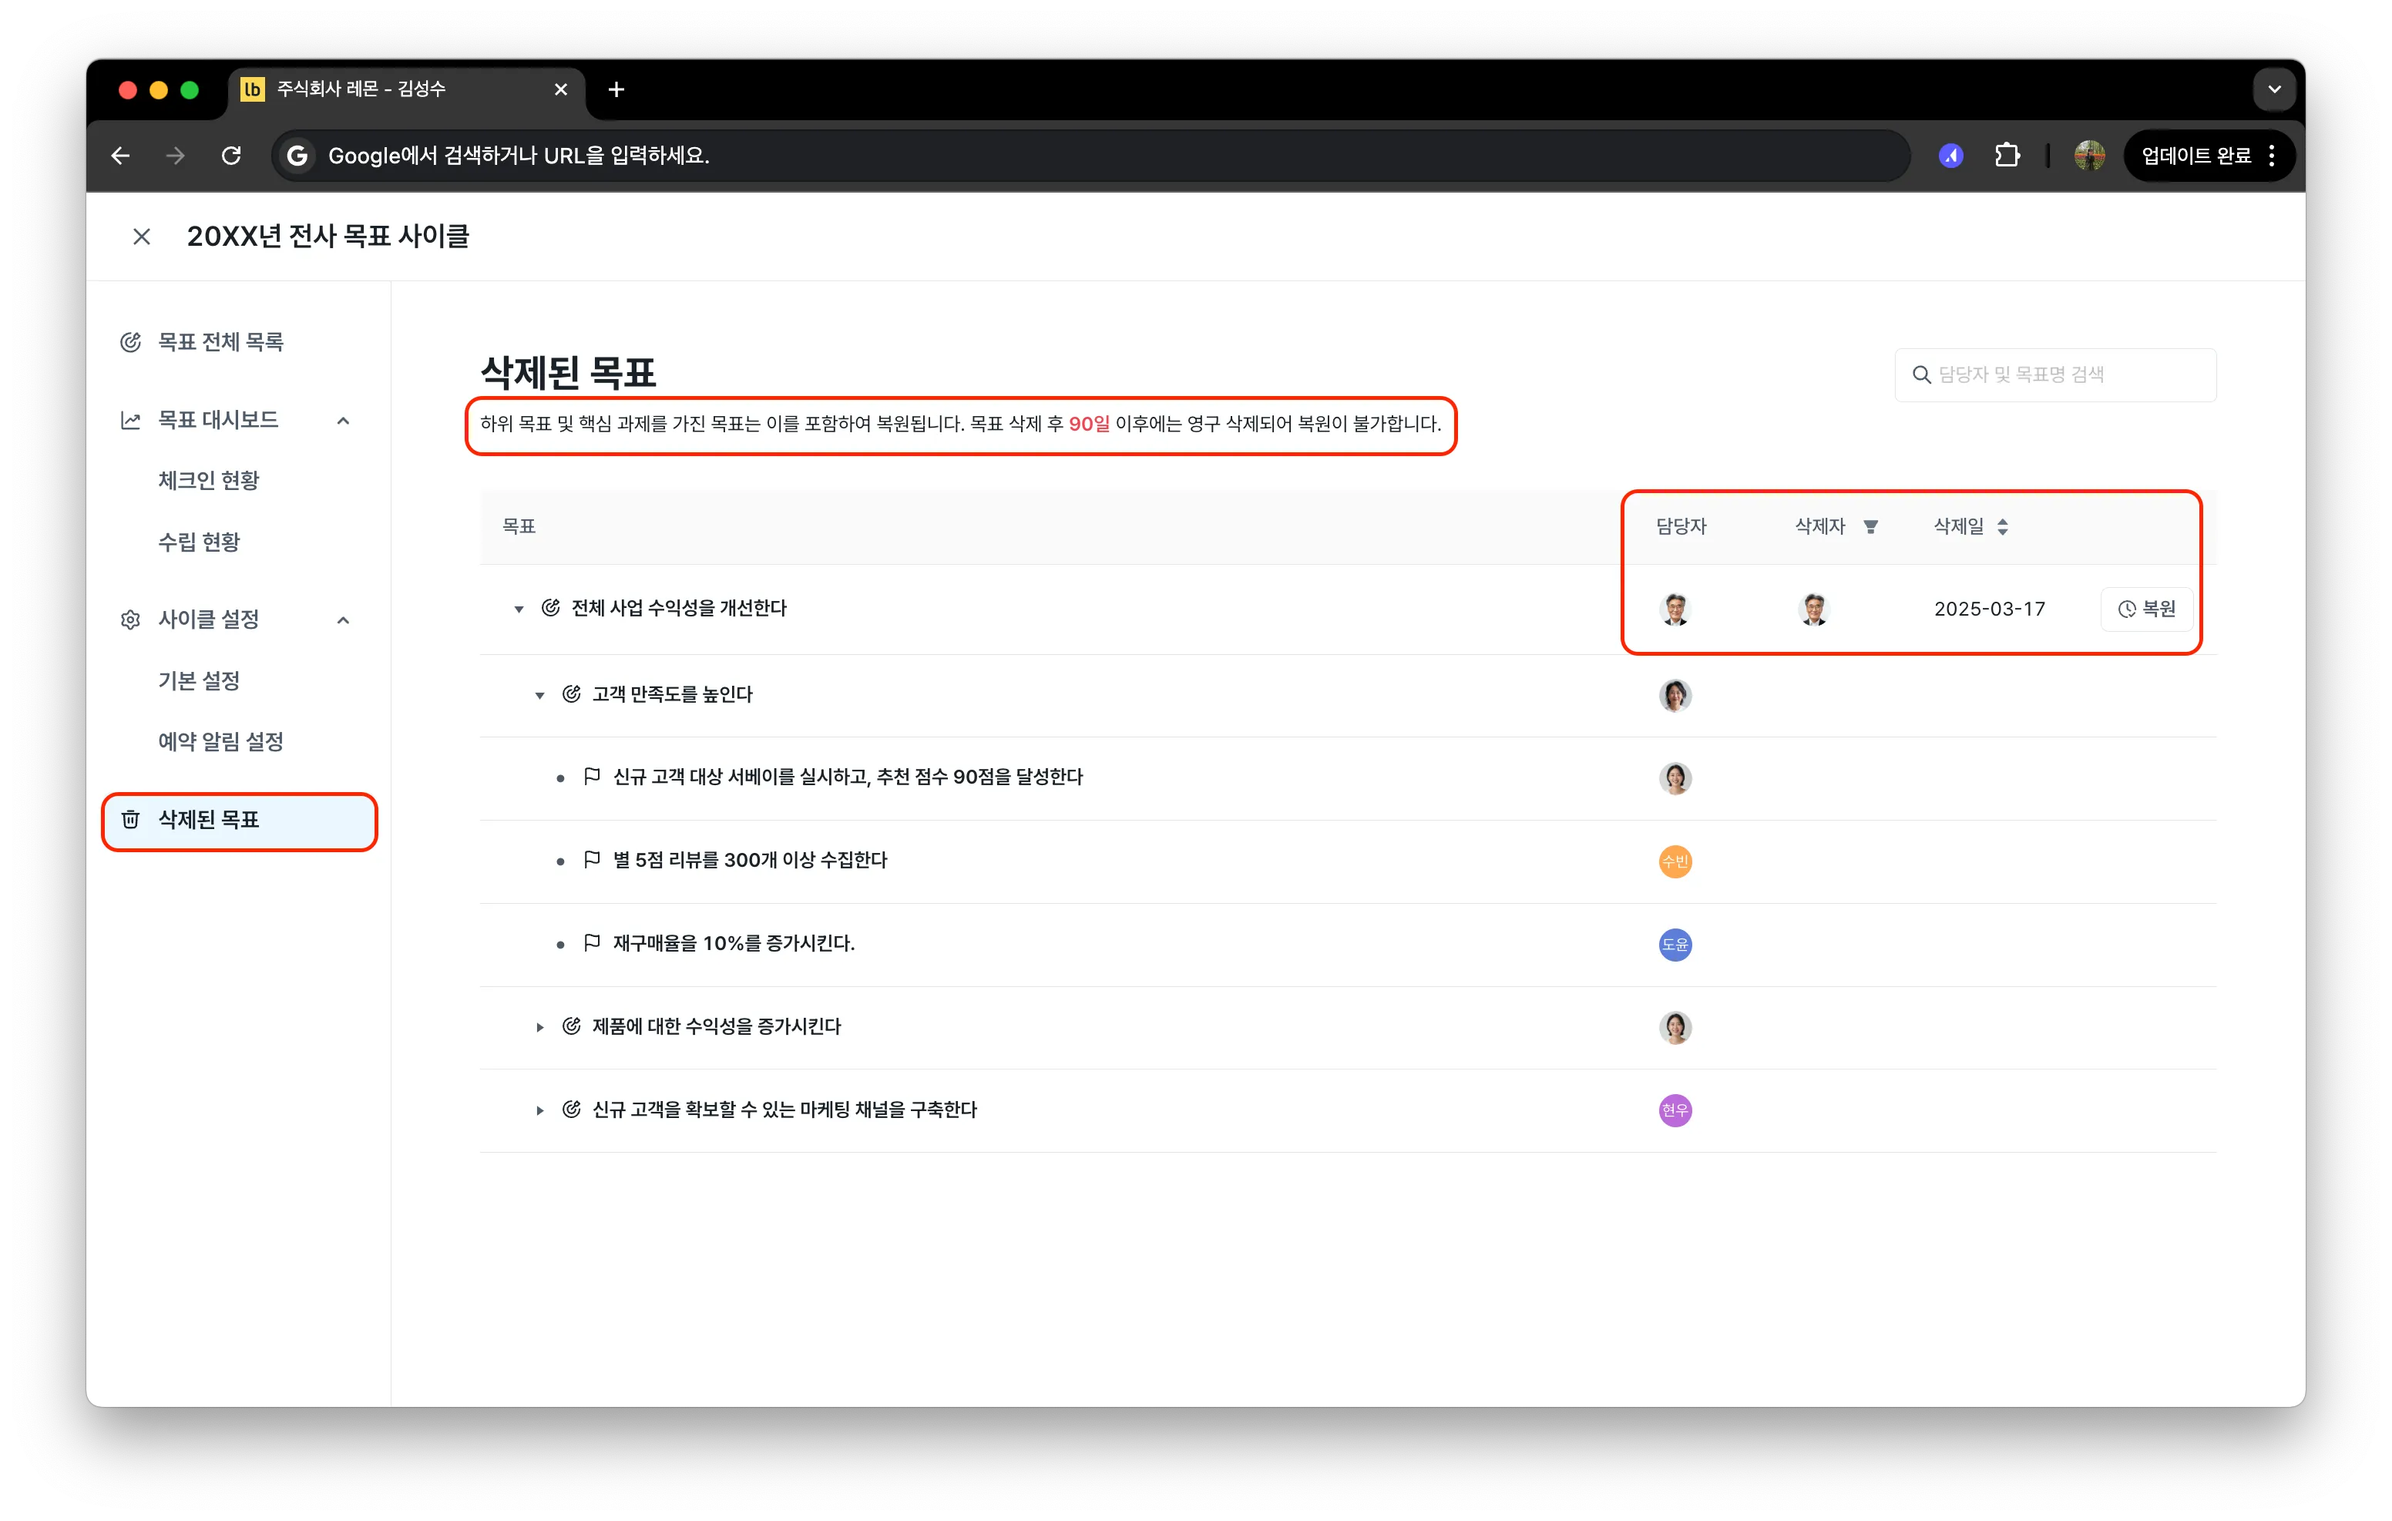
Task: Click goal icon beside 전체 사업 수익성을 개선한다
Action: 550,608
